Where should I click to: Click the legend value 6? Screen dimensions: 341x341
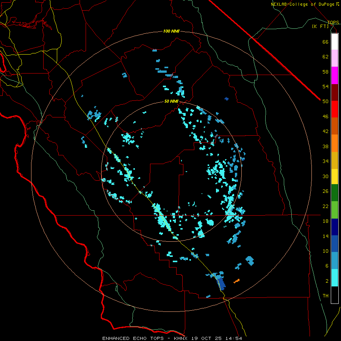(327, 266)
